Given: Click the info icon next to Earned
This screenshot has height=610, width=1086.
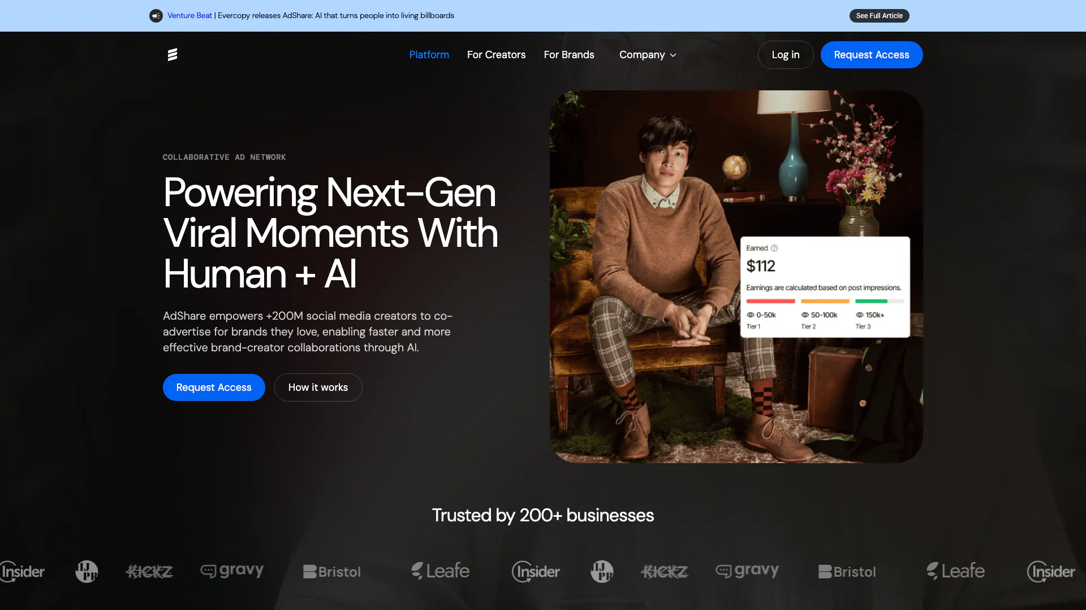Looking at the screenshot, I should pyautogui.click(x=774, y=248).
